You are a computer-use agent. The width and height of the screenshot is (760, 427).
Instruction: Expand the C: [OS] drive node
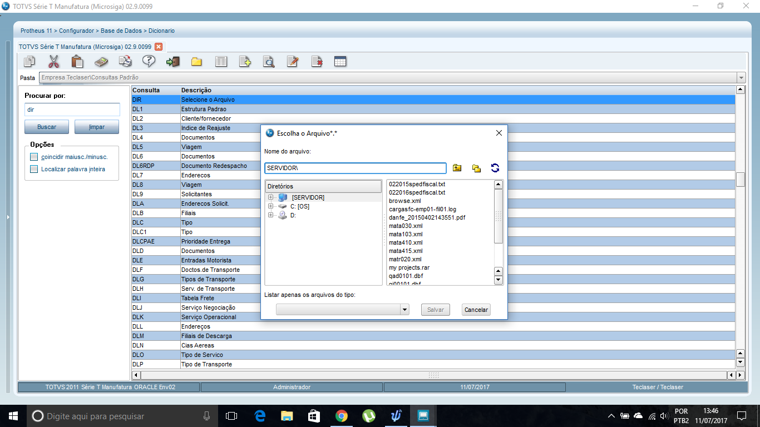tap(271, 206)
